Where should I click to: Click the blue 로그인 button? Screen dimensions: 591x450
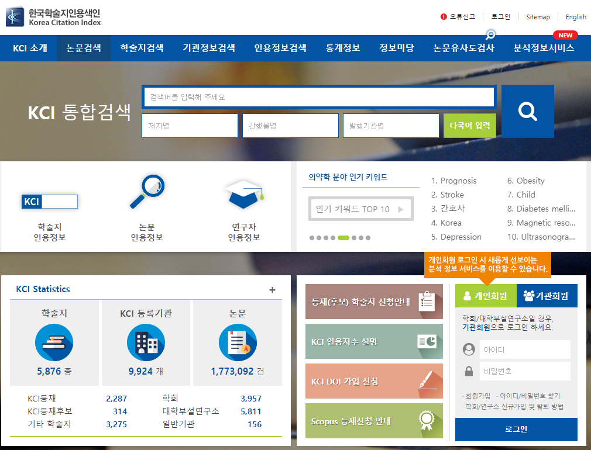516,430
